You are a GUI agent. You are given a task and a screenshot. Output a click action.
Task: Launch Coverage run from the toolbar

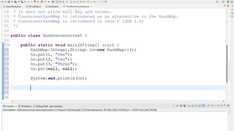[x=15, y=2]
